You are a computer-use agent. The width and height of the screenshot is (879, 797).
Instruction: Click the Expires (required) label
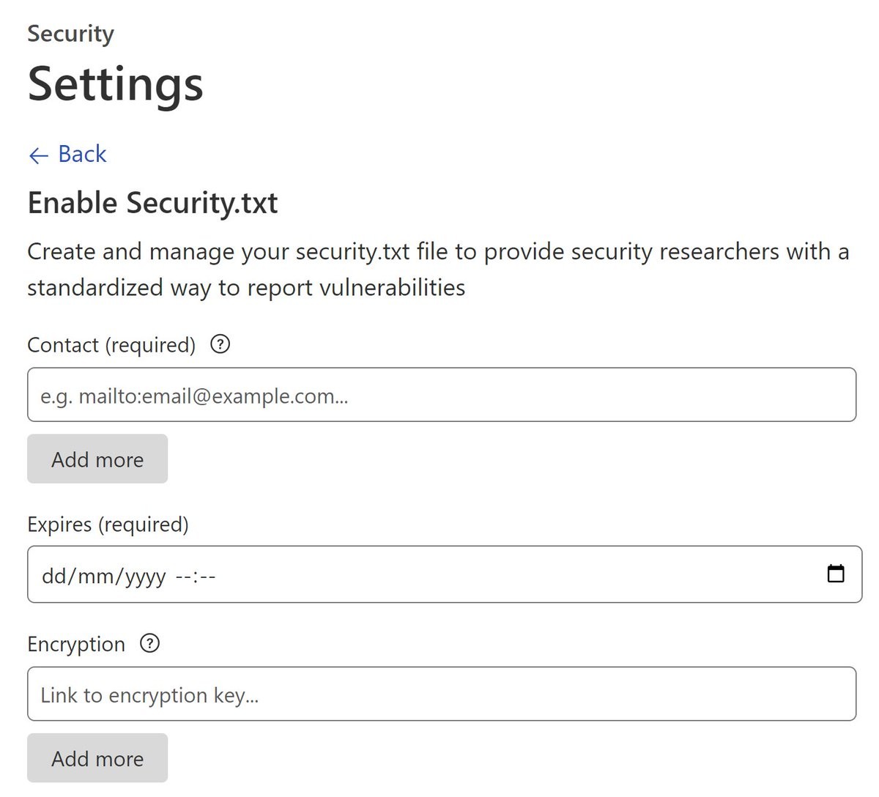coord(108,524)
